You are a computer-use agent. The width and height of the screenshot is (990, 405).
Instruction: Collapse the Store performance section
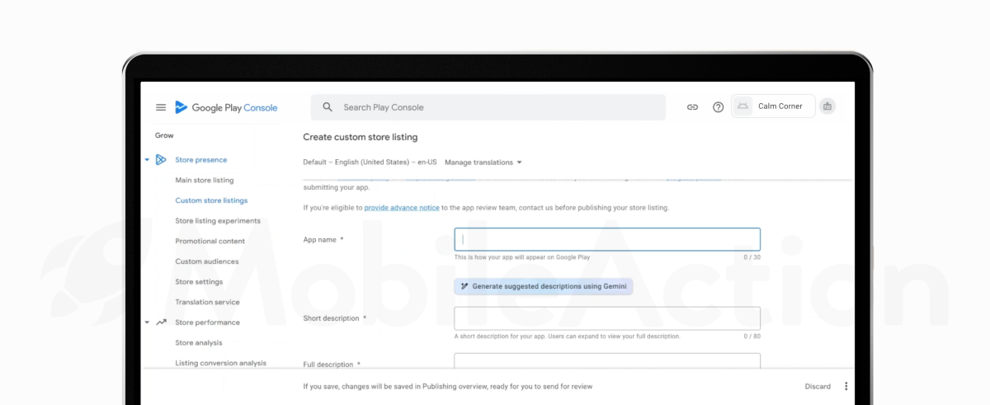(147, 323)
